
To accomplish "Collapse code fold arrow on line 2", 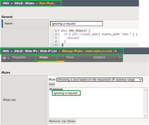I will pyautogui.click(x=58, y=34).
